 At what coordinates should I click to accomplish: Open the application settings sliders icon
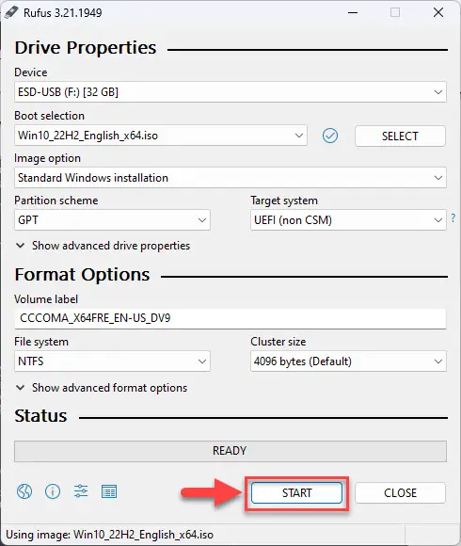81,491
